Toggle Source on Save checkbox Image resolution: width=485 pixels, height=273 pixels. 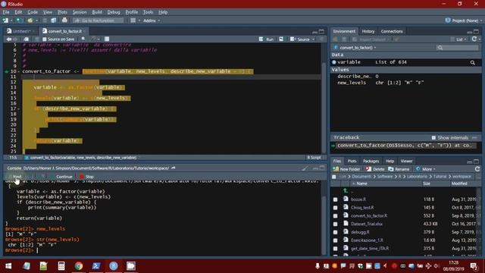[x=45, y=39]
